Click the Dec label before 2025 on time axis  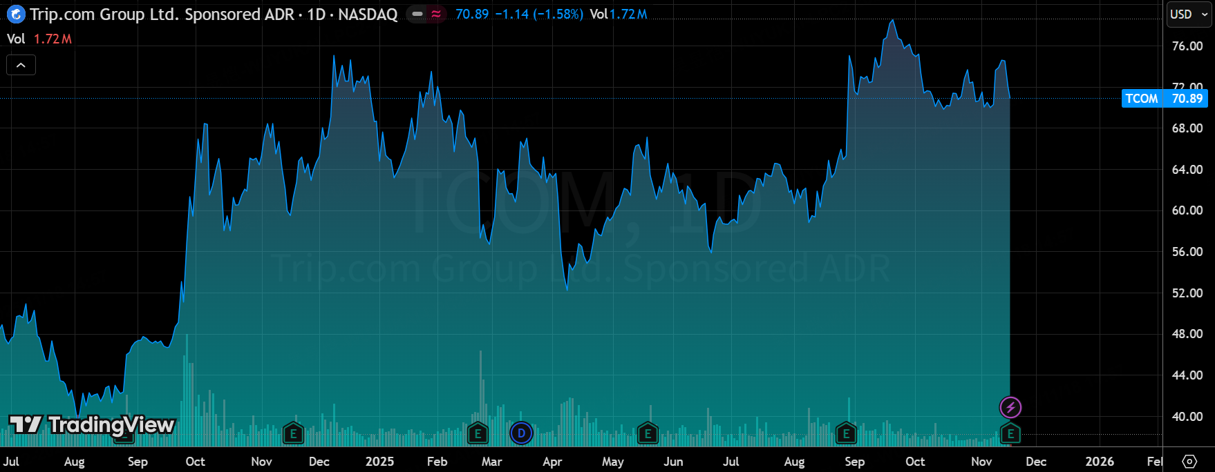[319, 461]
